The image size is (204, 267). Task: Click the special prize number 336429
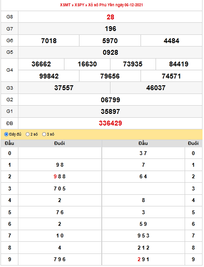coord(110,123)
